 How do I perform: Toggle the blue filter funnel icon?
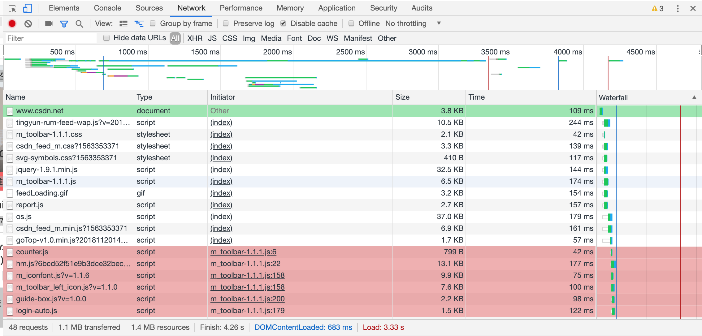point(64,24)
